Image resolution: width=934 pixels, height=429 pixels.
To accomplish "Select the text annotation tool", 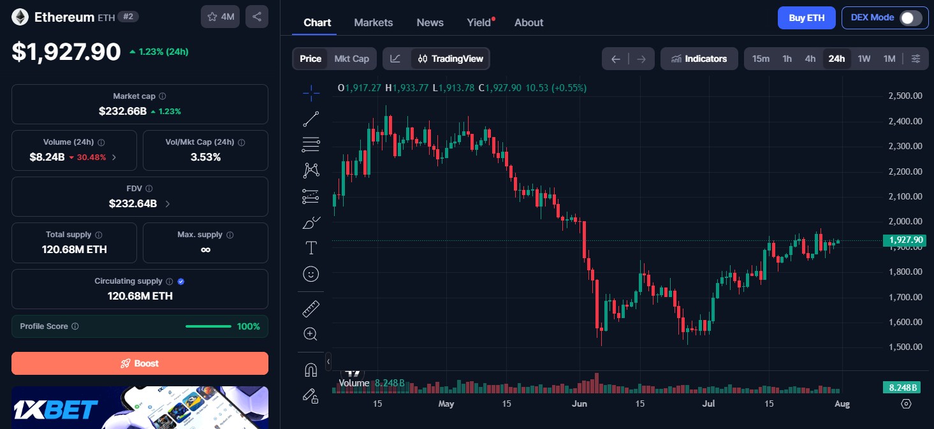I will click(311, 248).
